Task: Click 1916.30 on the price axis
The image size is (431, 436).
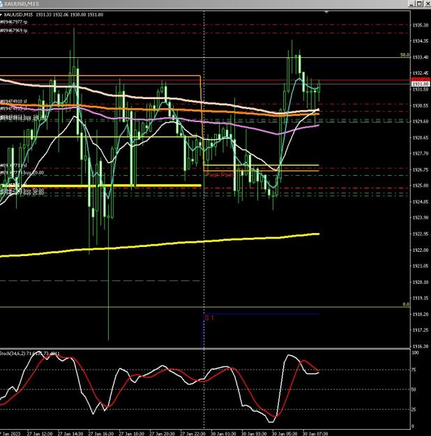Action: (420, 346)
